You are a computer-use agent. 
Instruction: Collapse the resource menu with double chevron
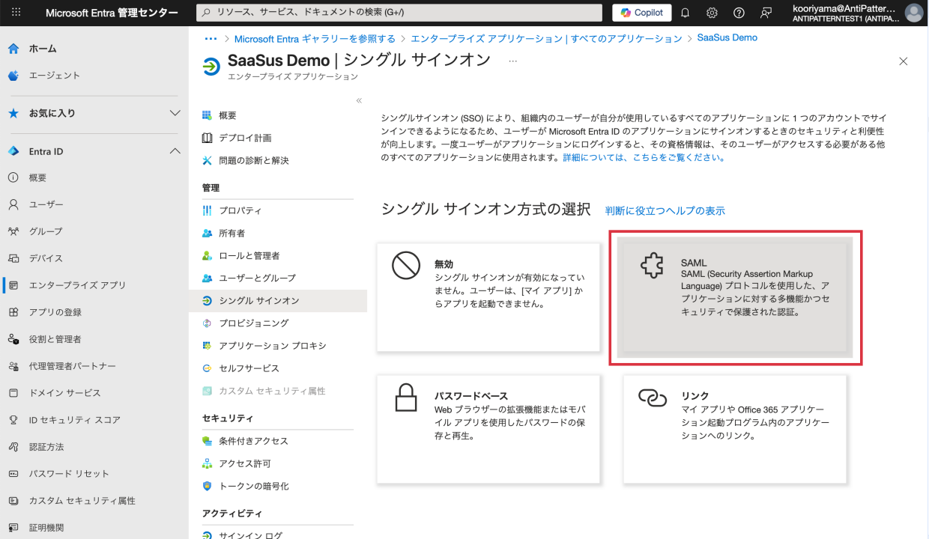359,100
